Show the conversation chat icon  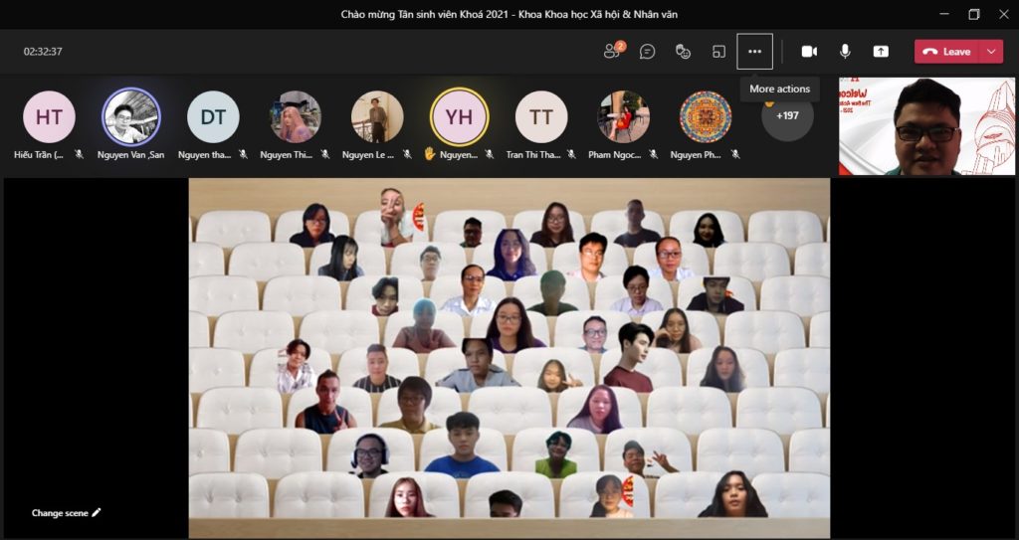(647, 52)
